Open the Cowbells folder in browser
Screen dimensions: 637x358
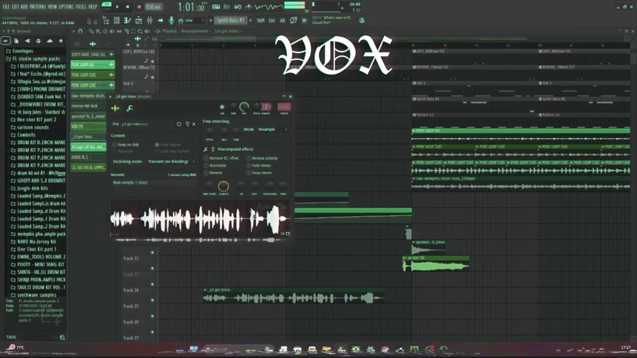click(26, 135)
